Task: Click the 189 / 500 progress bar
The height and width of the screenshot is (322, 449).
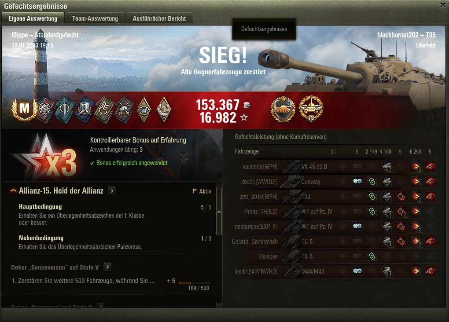Action: click(195, 283)
